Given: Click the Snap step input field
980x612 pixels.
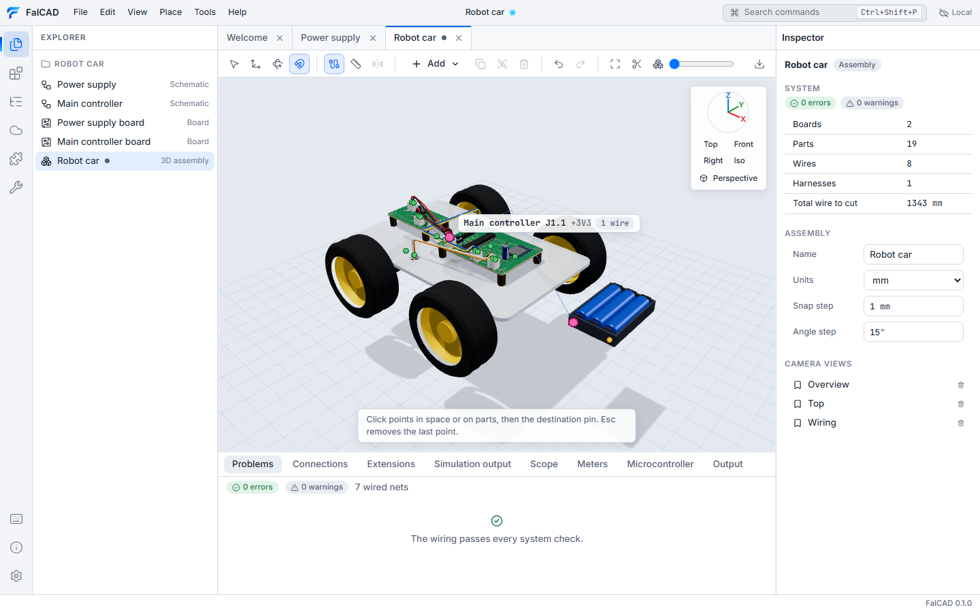Looking at the screenshot, I should [x=913, y=306].
